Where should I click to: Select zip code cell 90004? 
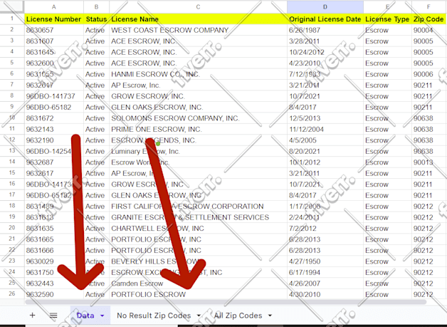(x=428, y=30)
